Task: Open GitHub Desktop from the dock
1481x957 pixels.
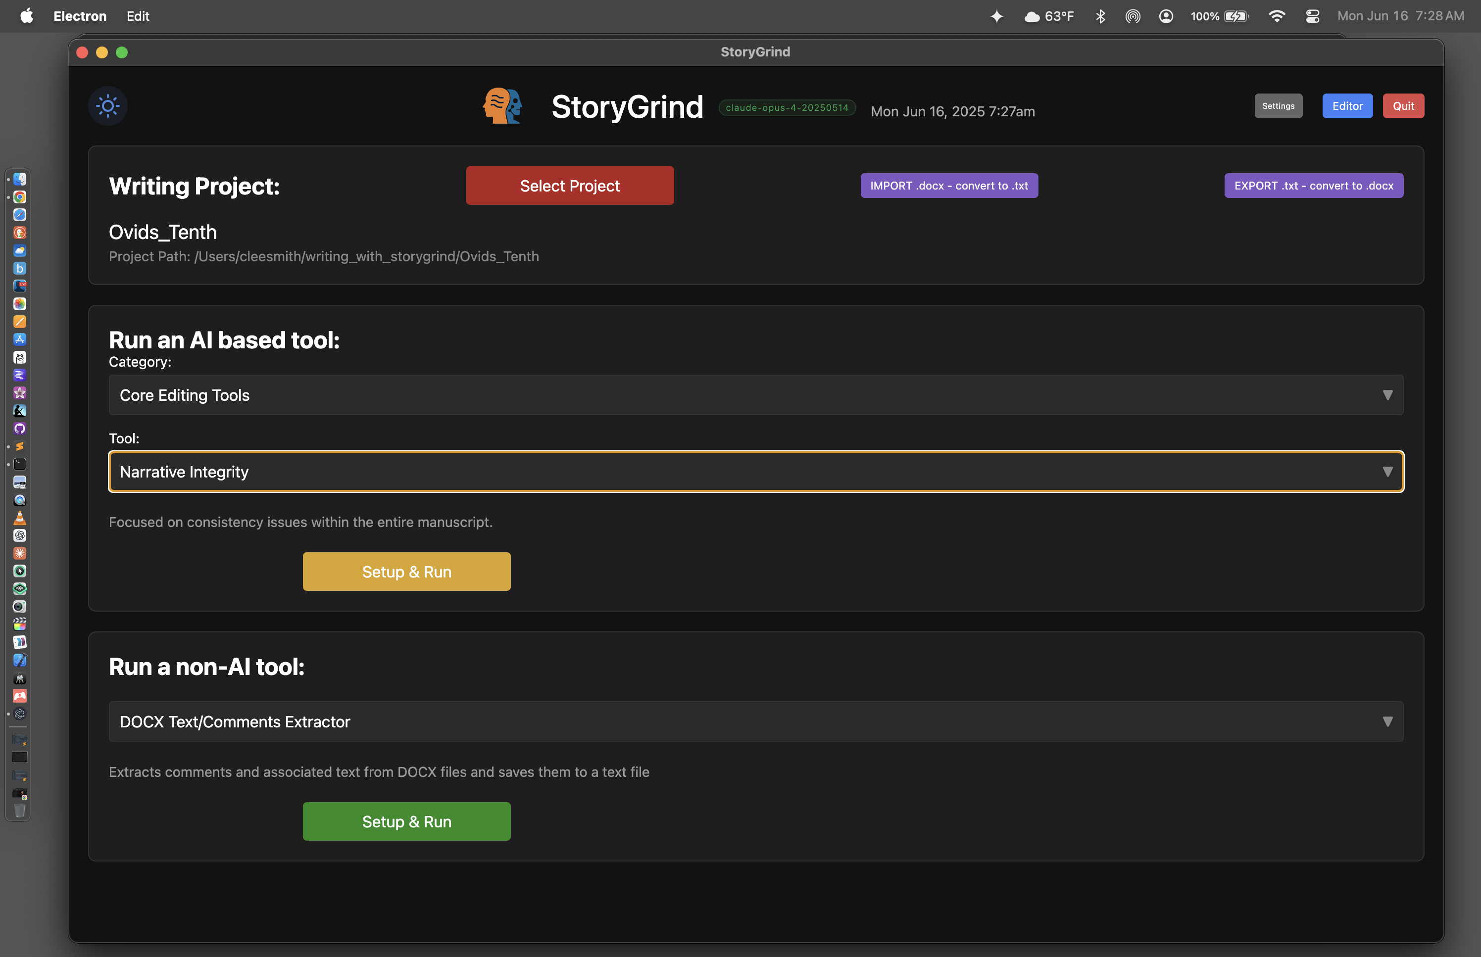Action: tap(20, 429)
